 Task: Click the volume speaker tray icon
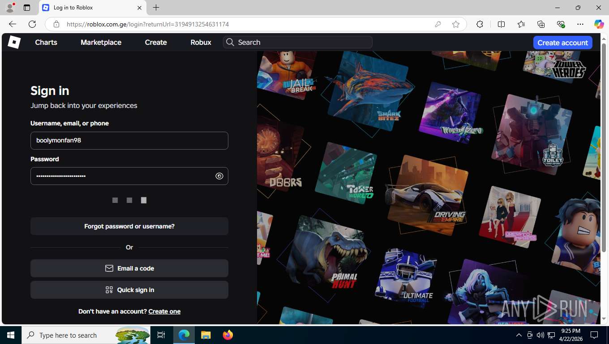(540, 335)
